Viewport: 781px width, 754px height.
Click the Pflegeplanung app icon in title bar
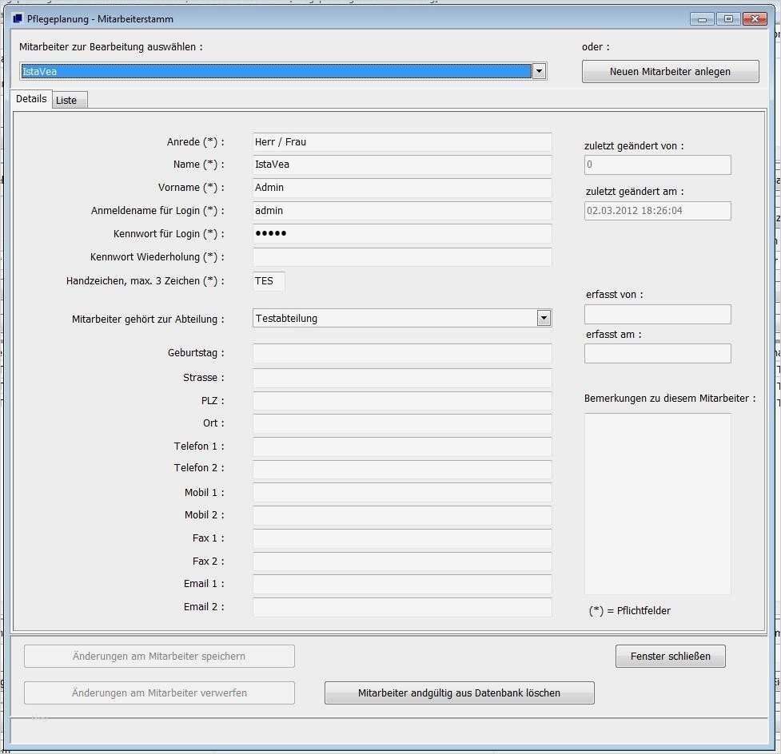click(x=18, y=18)
